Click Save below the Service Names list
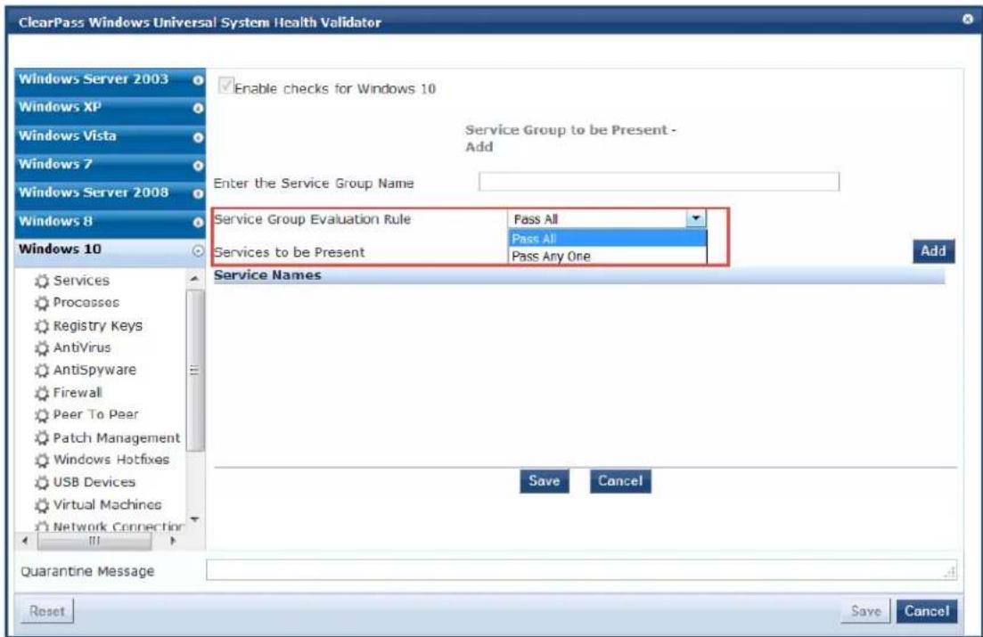The height and width of the screenshot is (637, 983). point(545,481)
